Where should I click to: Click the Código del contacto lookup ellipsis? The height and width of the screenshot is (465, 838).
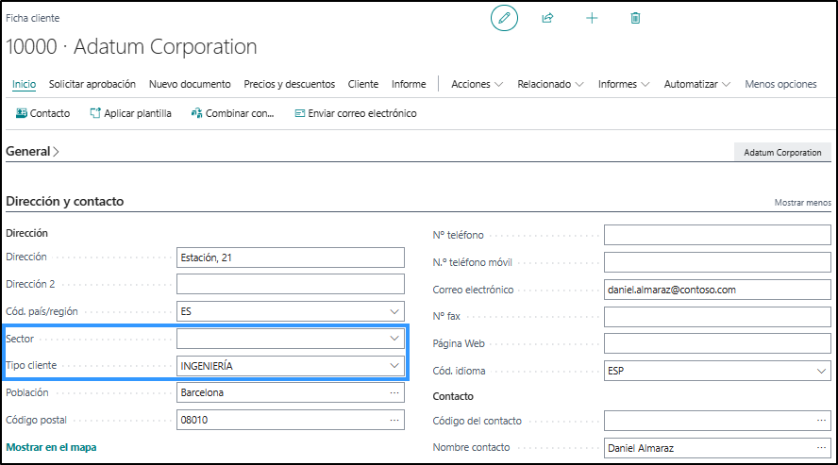pyautogui.click(x=821, y=421)
